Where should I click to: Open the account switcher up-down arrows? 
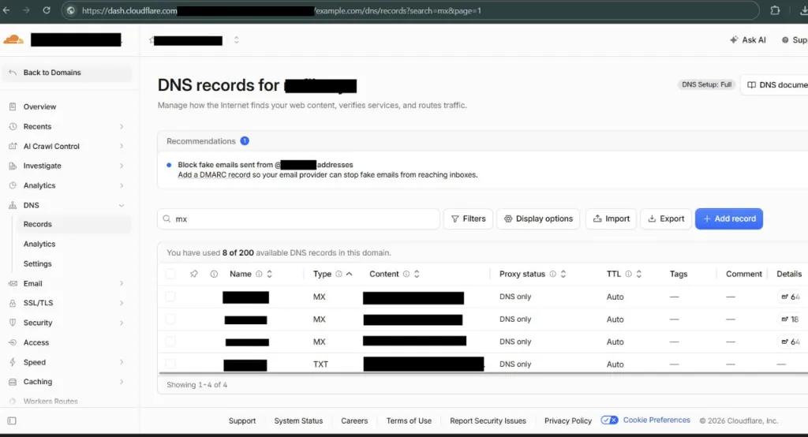236,39
